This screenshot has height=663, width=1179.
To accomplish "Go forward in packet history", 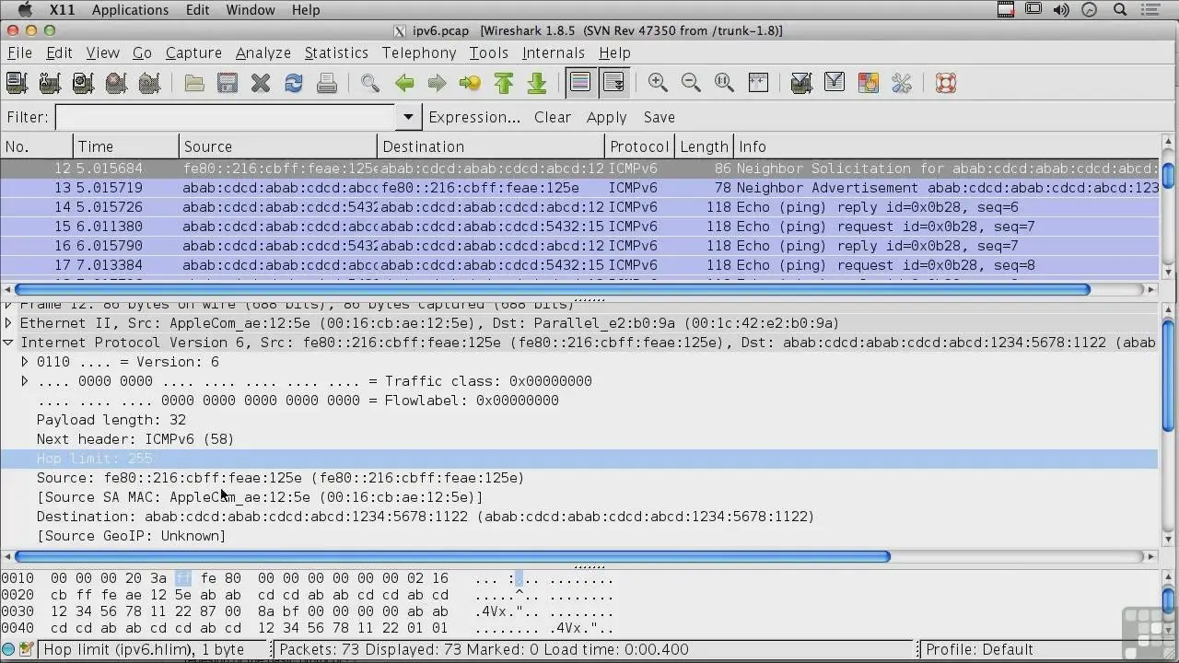I will click(x=437, y=83).
